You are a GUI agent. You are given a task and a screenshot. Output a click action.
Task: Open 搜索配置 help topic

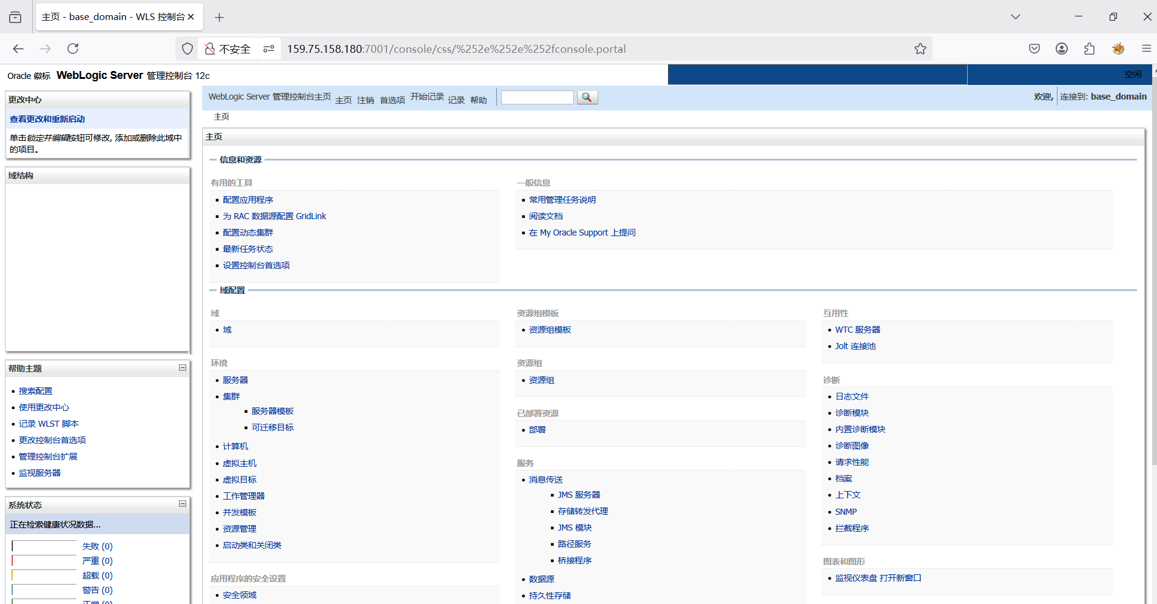click(x=36, y=391)
